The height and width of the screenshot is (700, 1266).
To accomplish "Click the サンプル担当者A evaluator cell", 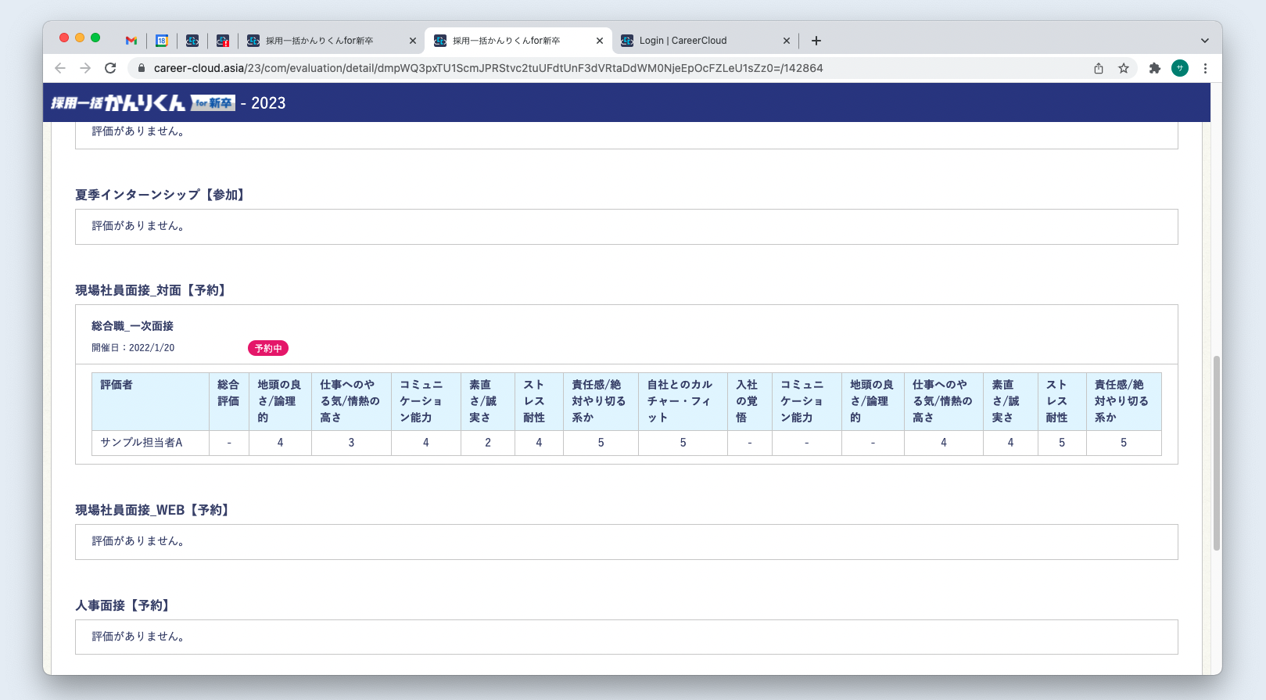I will pyautogui.click(x=142, y=443).
